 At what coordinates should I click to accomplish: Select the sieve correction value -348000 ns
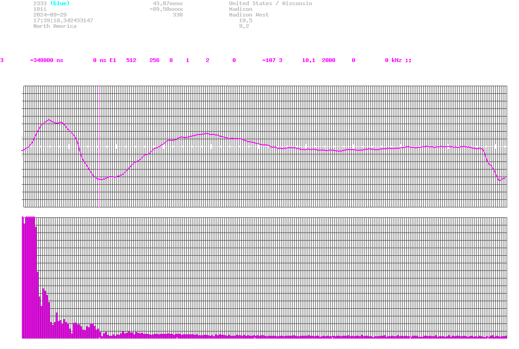[46, 60]
